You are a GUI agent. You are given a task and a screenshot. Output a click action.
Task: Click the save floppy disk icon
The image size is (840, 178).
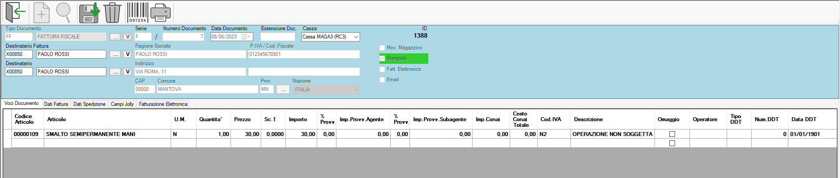(89, 13)
